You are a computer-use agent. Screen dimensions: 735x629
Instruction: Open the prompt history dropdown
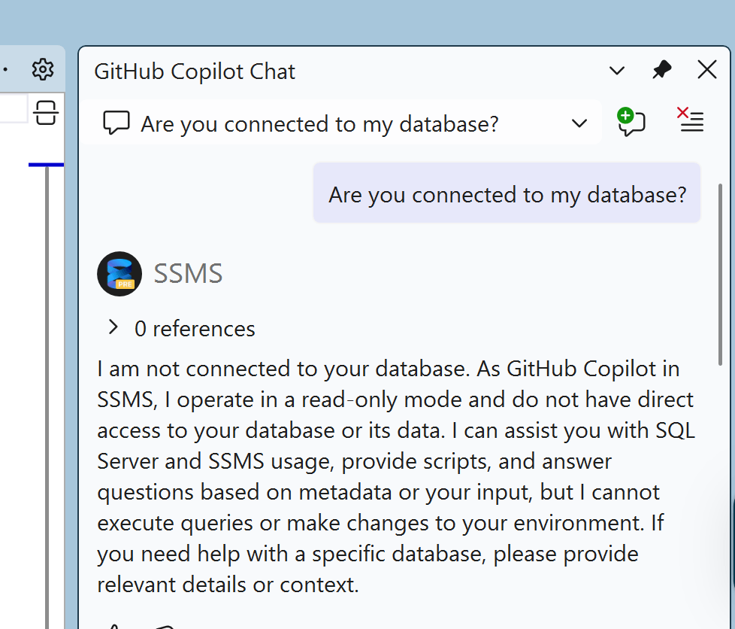tap(579, 122)
